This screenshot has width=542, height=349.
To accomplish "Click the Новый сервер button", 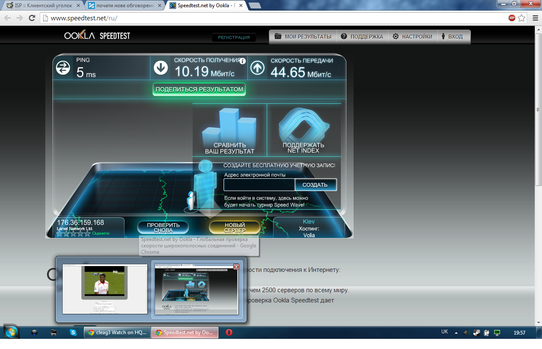I will [235, 228].
